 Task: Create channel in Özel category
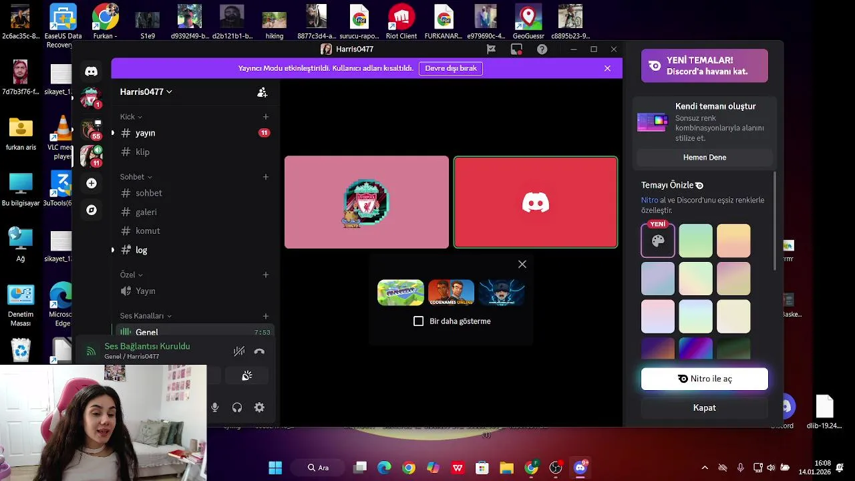point(266,275)
